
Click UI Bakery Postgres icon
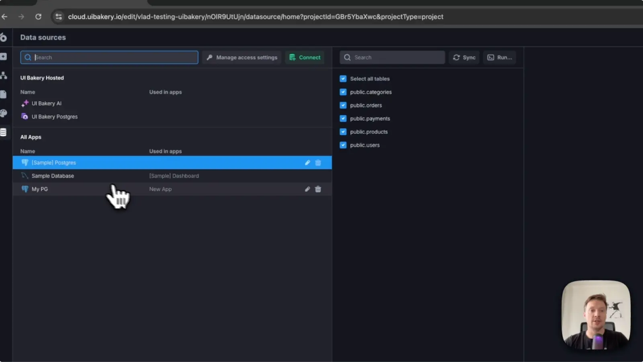[25, 117]
